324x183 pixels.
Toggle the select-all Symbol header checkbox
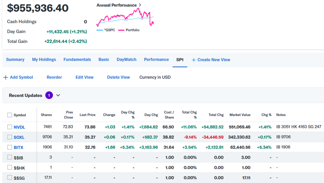[10, 115]
